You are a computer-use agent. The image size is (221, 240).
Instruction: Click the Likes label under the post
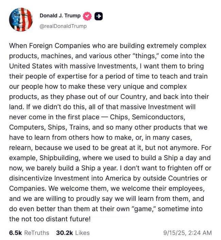pos(82,233)
